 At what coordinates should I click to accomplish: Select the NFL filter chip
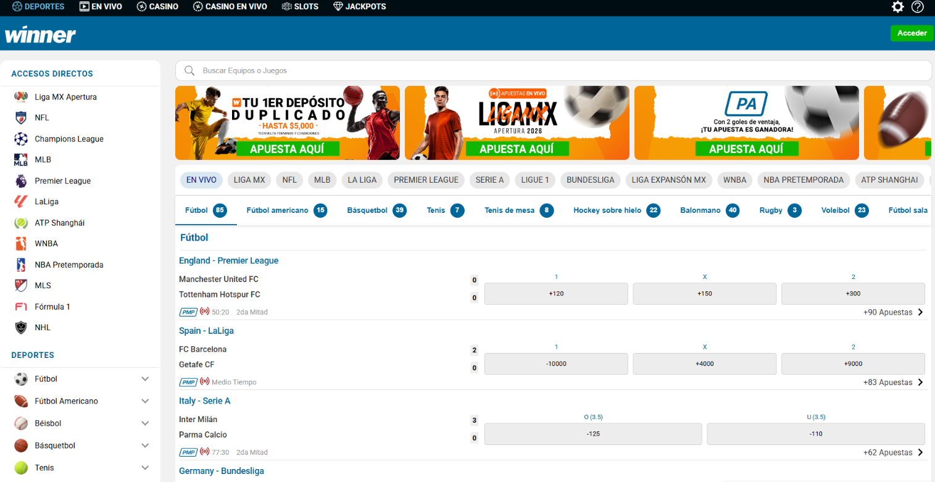pos(289,180)
